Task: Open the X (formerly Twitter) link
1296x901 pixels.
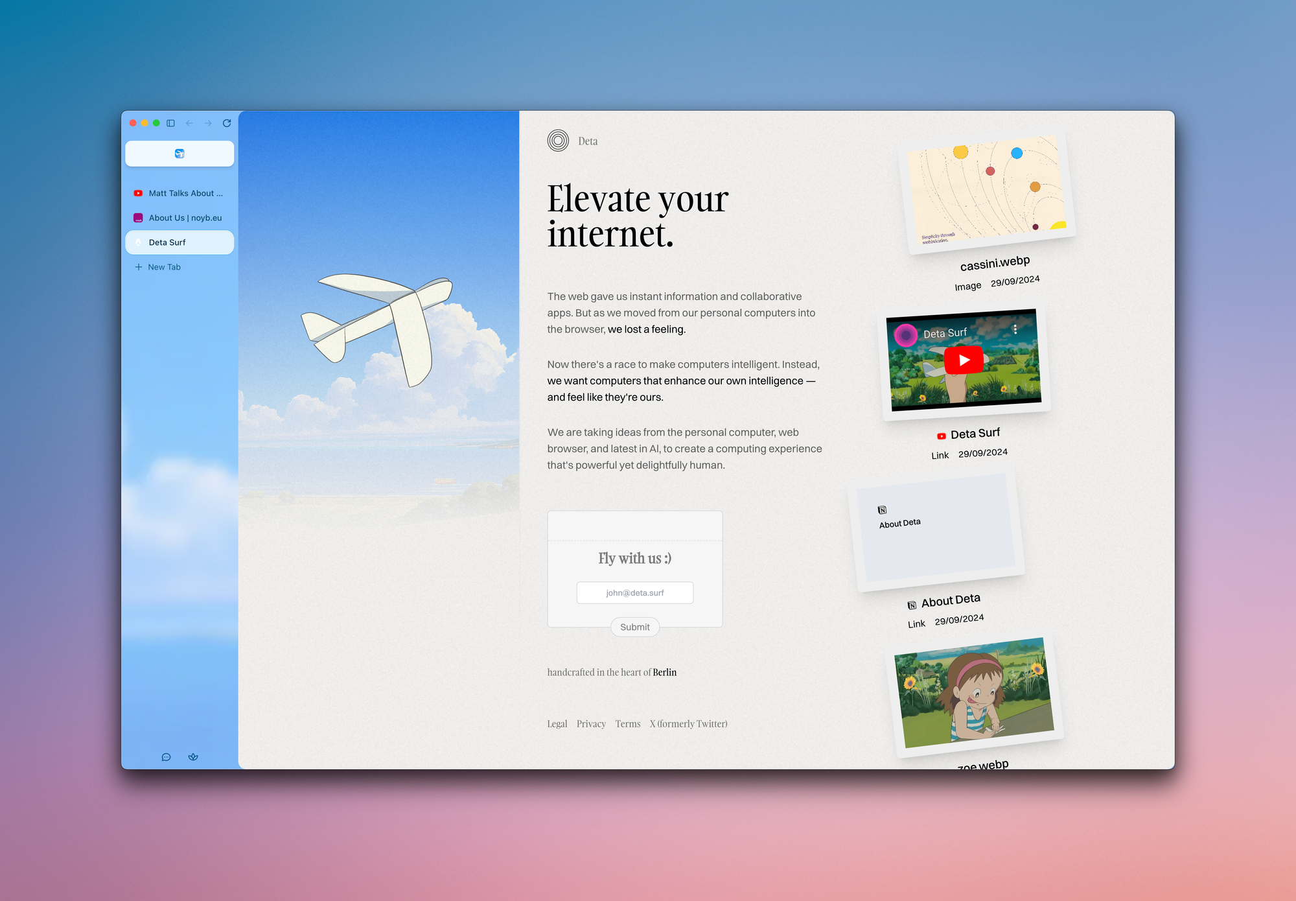Action: [688, 724]
